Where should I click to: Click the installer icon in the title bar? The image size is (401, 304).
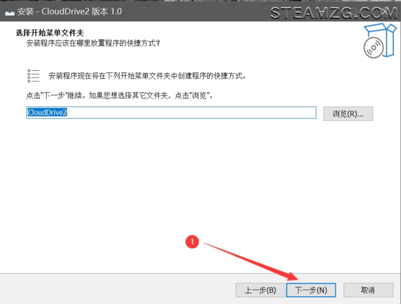(9, 12)
